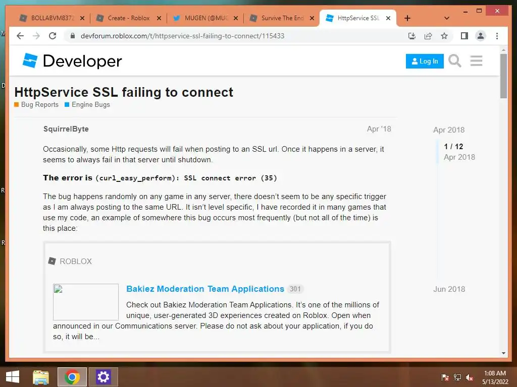The image size is (517, 387).
Task: Share this page via share icon
Action: pyautogui.click(x=428, y=36)
